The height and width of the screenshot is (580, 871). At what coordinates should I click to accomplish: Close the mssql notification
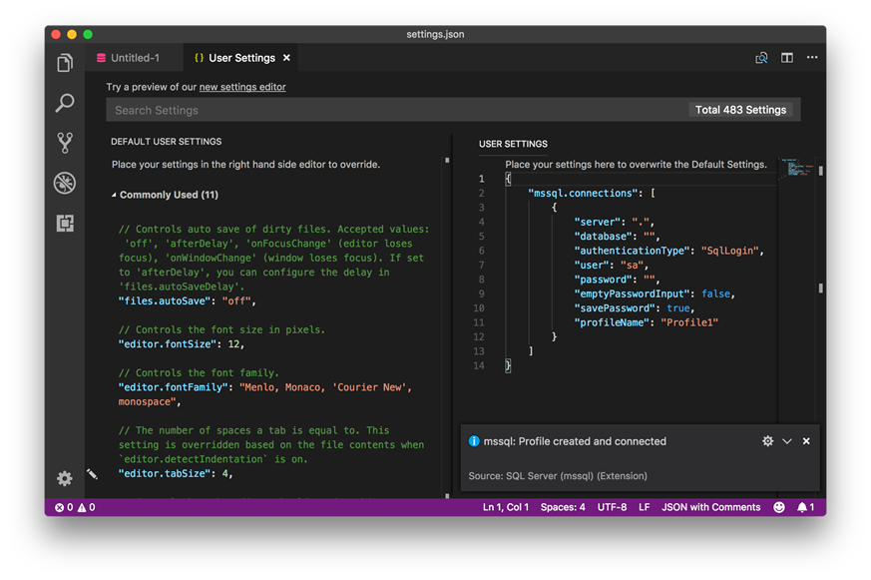click(806, 441)
